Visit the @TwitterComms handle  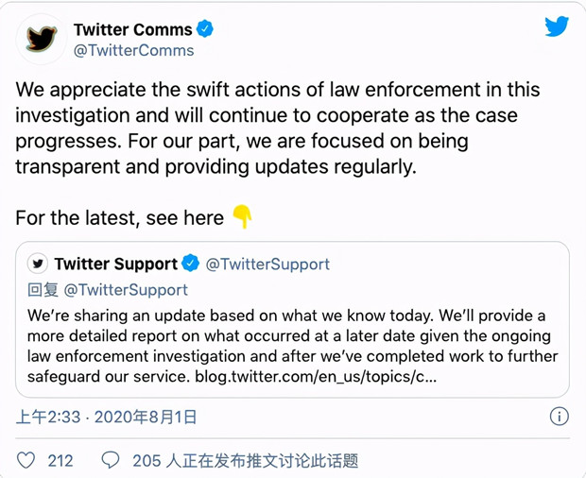[x=134, y=50]
